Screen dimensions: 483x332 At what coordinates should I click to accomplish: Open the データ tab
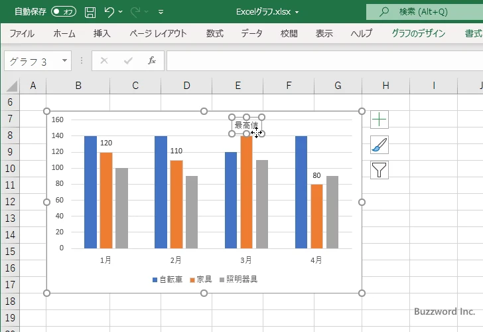coord(251,33)
